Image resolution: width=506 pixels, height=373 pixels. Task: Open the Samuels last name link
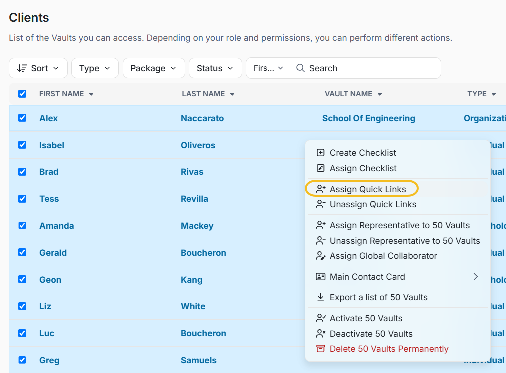(x=199, y=360)
